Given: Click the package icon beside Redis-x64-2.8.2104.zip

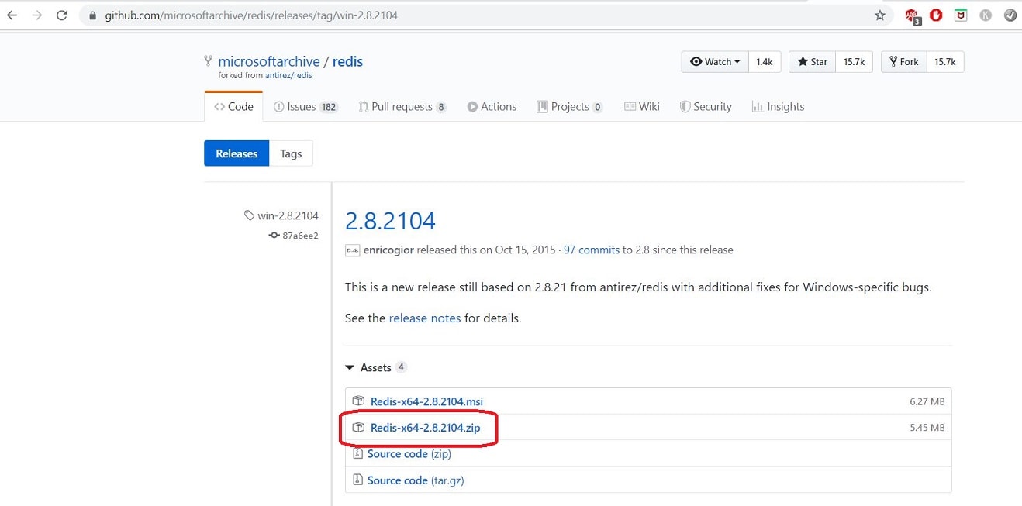Looking at the screenshot, I should (358, 427).
